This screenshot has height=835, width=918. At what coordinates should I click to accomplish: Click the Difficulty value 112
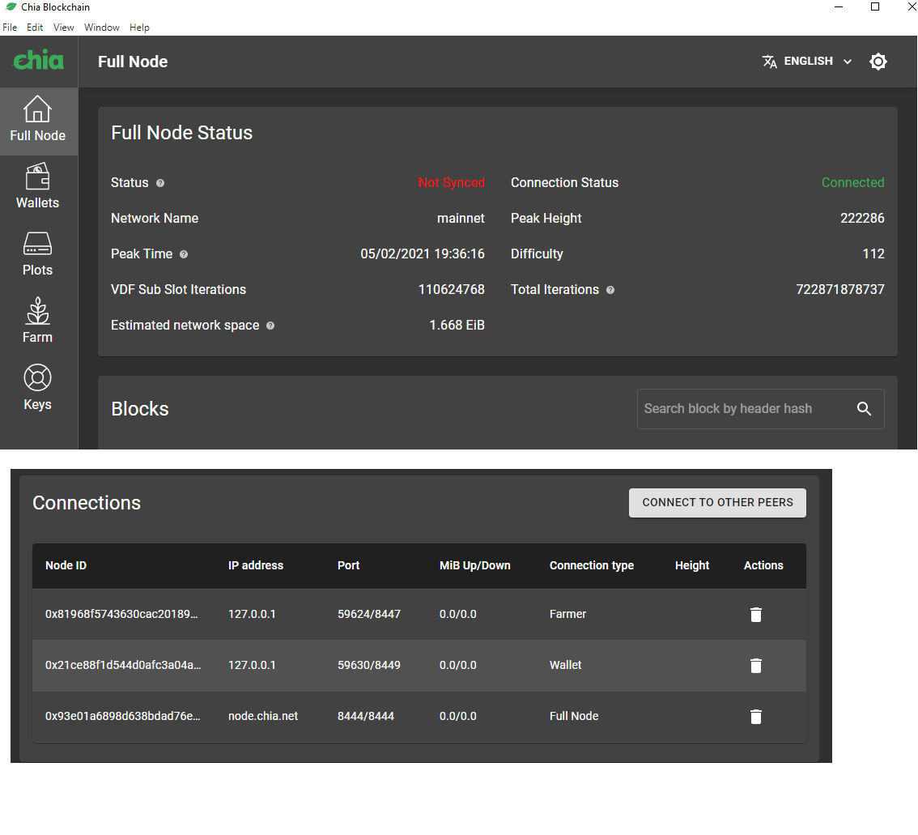[x=873, y=253]
